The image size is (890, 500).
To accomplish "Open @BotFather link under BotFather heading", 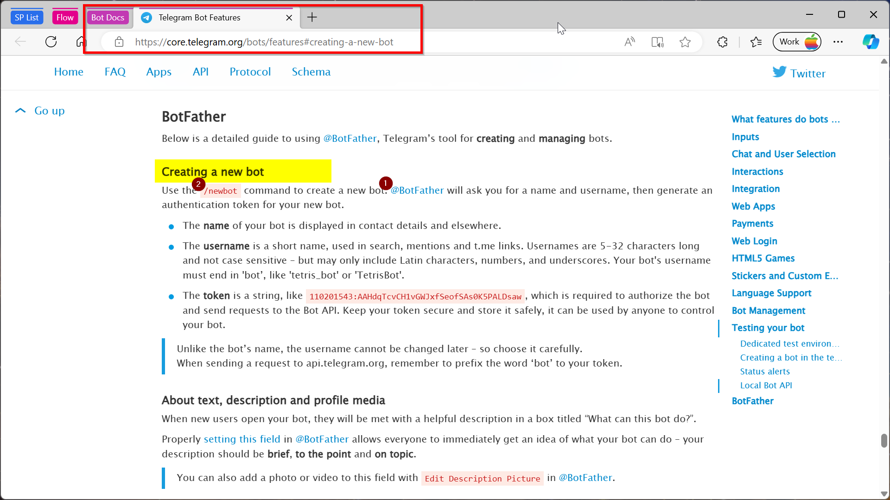I will tap(350, 139).
